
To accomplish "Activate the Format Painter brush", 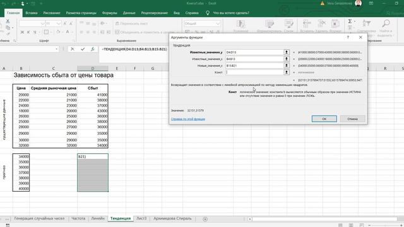I will tap(8, 33).
